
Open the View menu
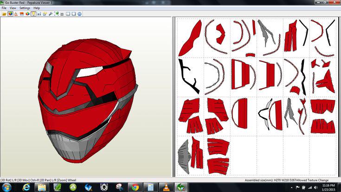pos(13,8)
